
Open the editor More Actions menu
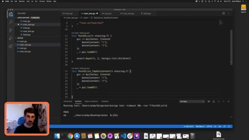(x=228, y=13)
